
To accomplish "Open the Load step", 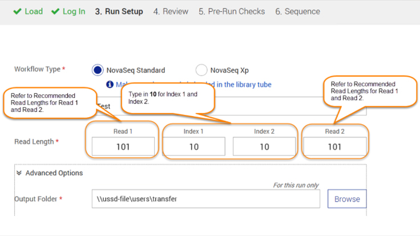I will click(x=33, y=11).
